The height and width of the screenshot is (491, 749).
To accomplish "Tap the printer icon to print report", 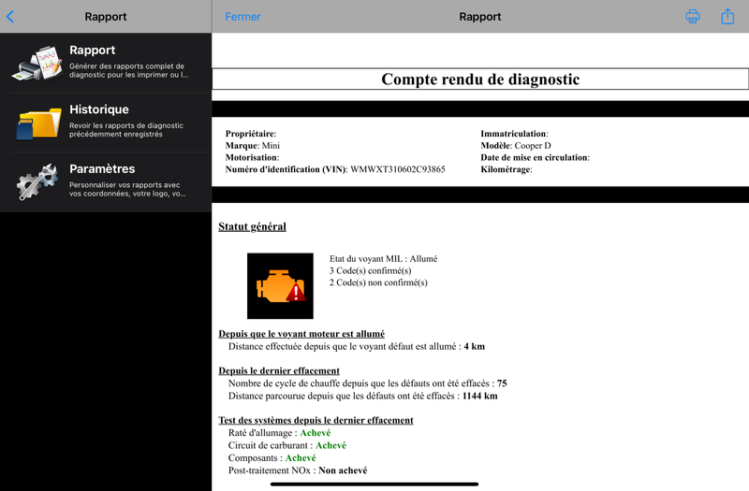I will pyautogui.click(x=693, y=17).
